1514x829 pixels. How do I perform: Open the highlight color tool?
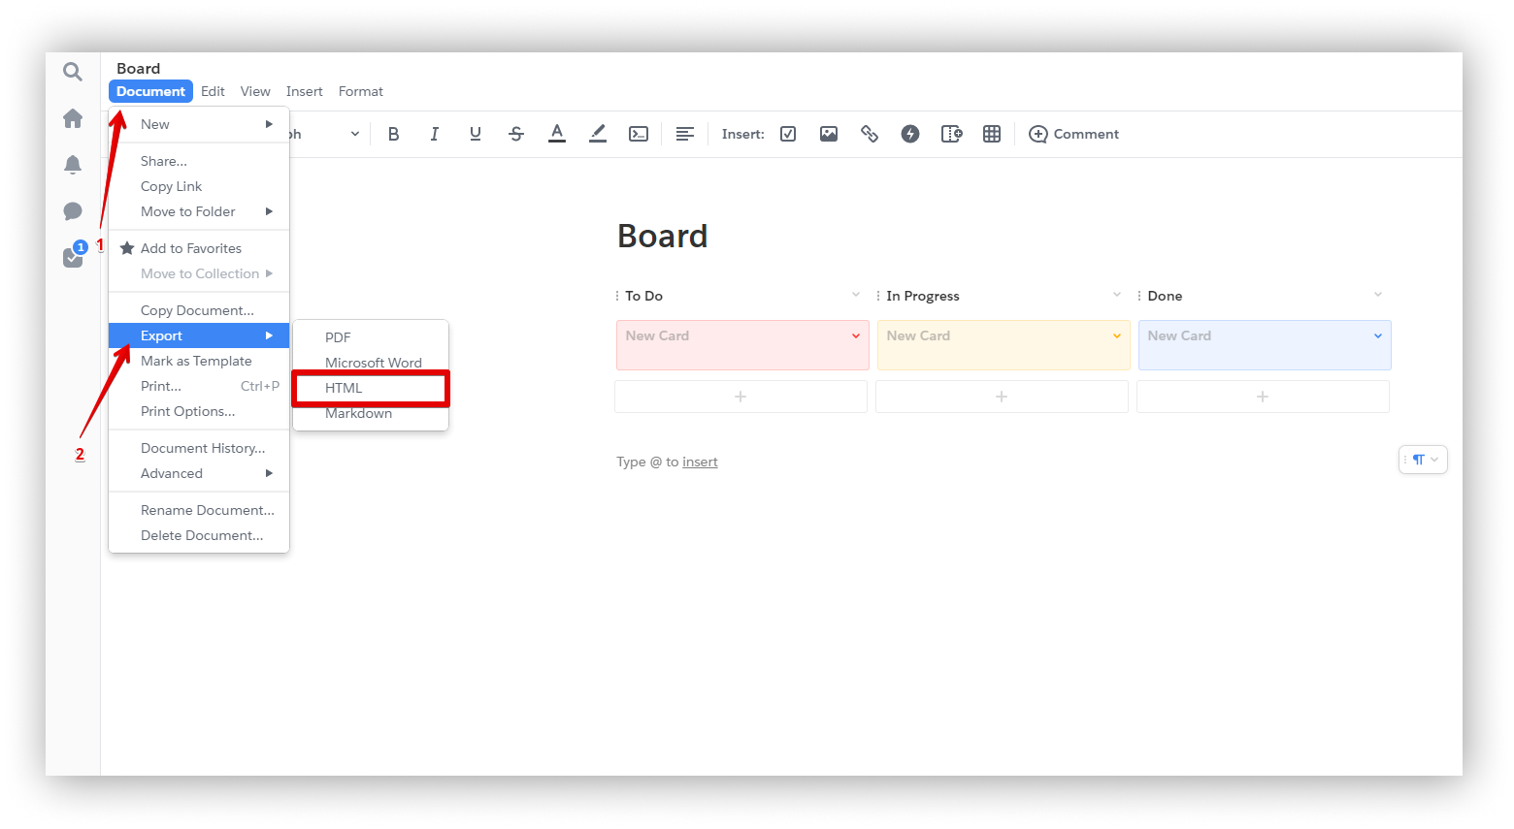(x=598, y=134)
